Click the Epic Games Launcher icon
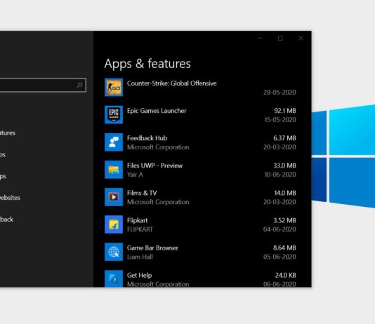Screen dimensions: 375x324 [x=114, y=115]
